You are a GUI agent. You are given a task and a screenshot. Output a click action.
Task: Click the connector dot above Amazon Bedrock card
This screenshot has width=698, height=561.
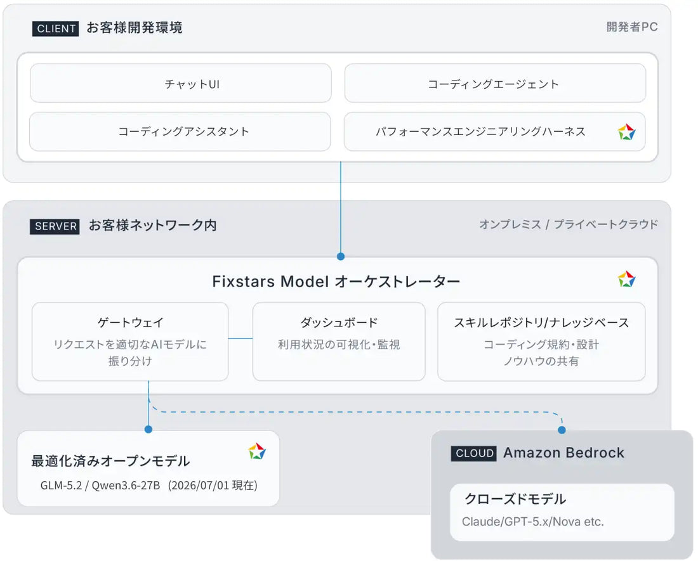pyautogui.click(x=562, y=430)
